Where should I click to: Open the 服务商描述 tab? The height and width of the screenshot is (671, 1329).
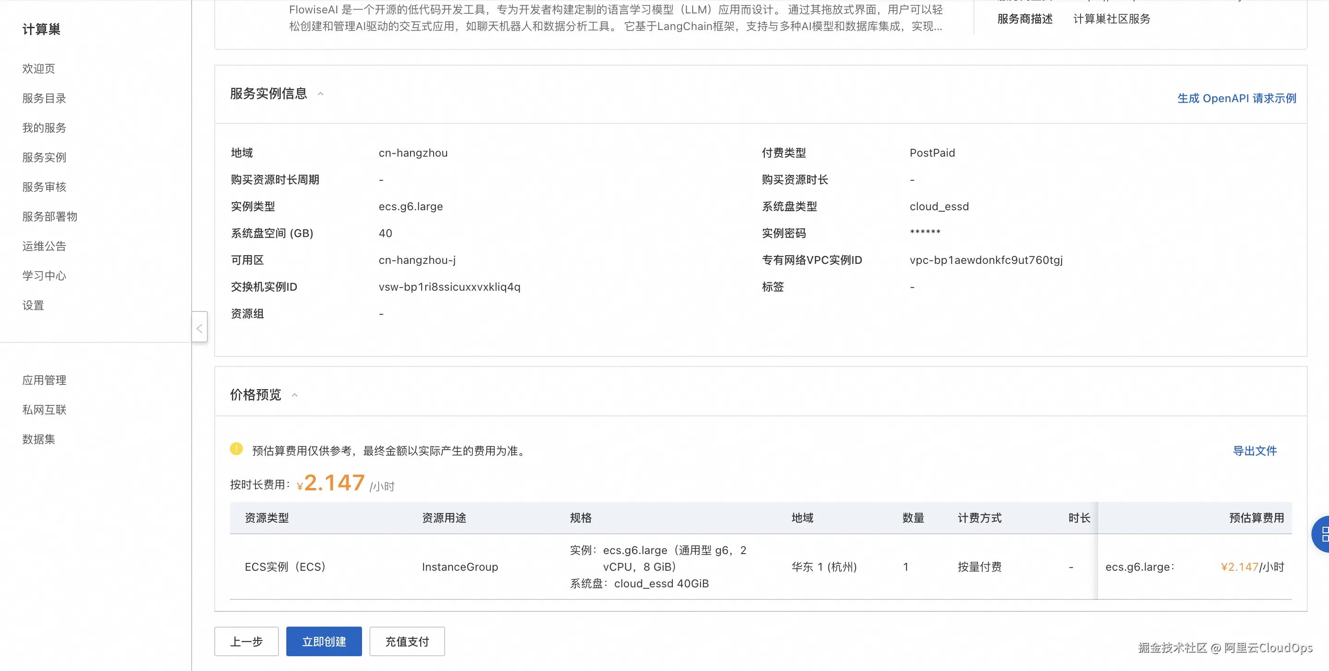click(1024, 18)
